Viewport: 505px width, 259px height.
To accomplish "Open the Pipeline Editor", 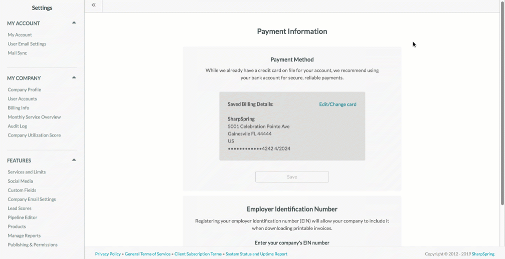I will (23, 217).
